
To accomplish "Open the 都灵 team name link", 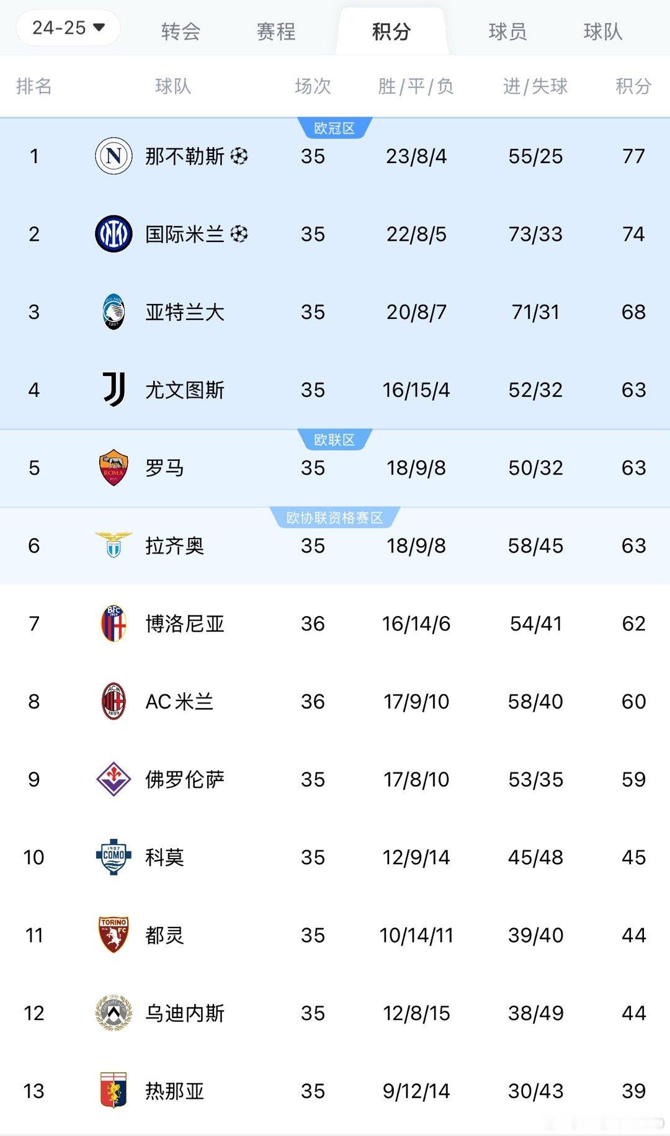I will (164, 935).
